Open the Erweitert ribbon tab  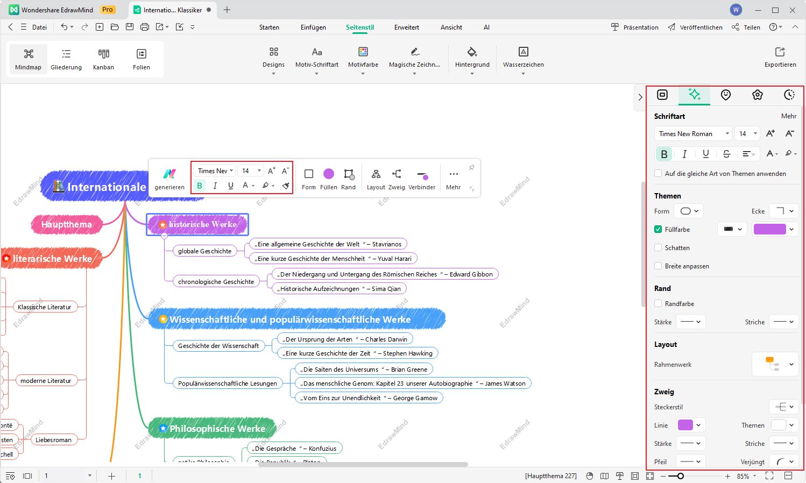pos(406,27)
